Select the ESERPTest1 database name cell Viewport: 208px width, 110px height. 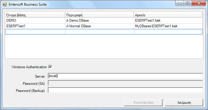tap(35, 26)
